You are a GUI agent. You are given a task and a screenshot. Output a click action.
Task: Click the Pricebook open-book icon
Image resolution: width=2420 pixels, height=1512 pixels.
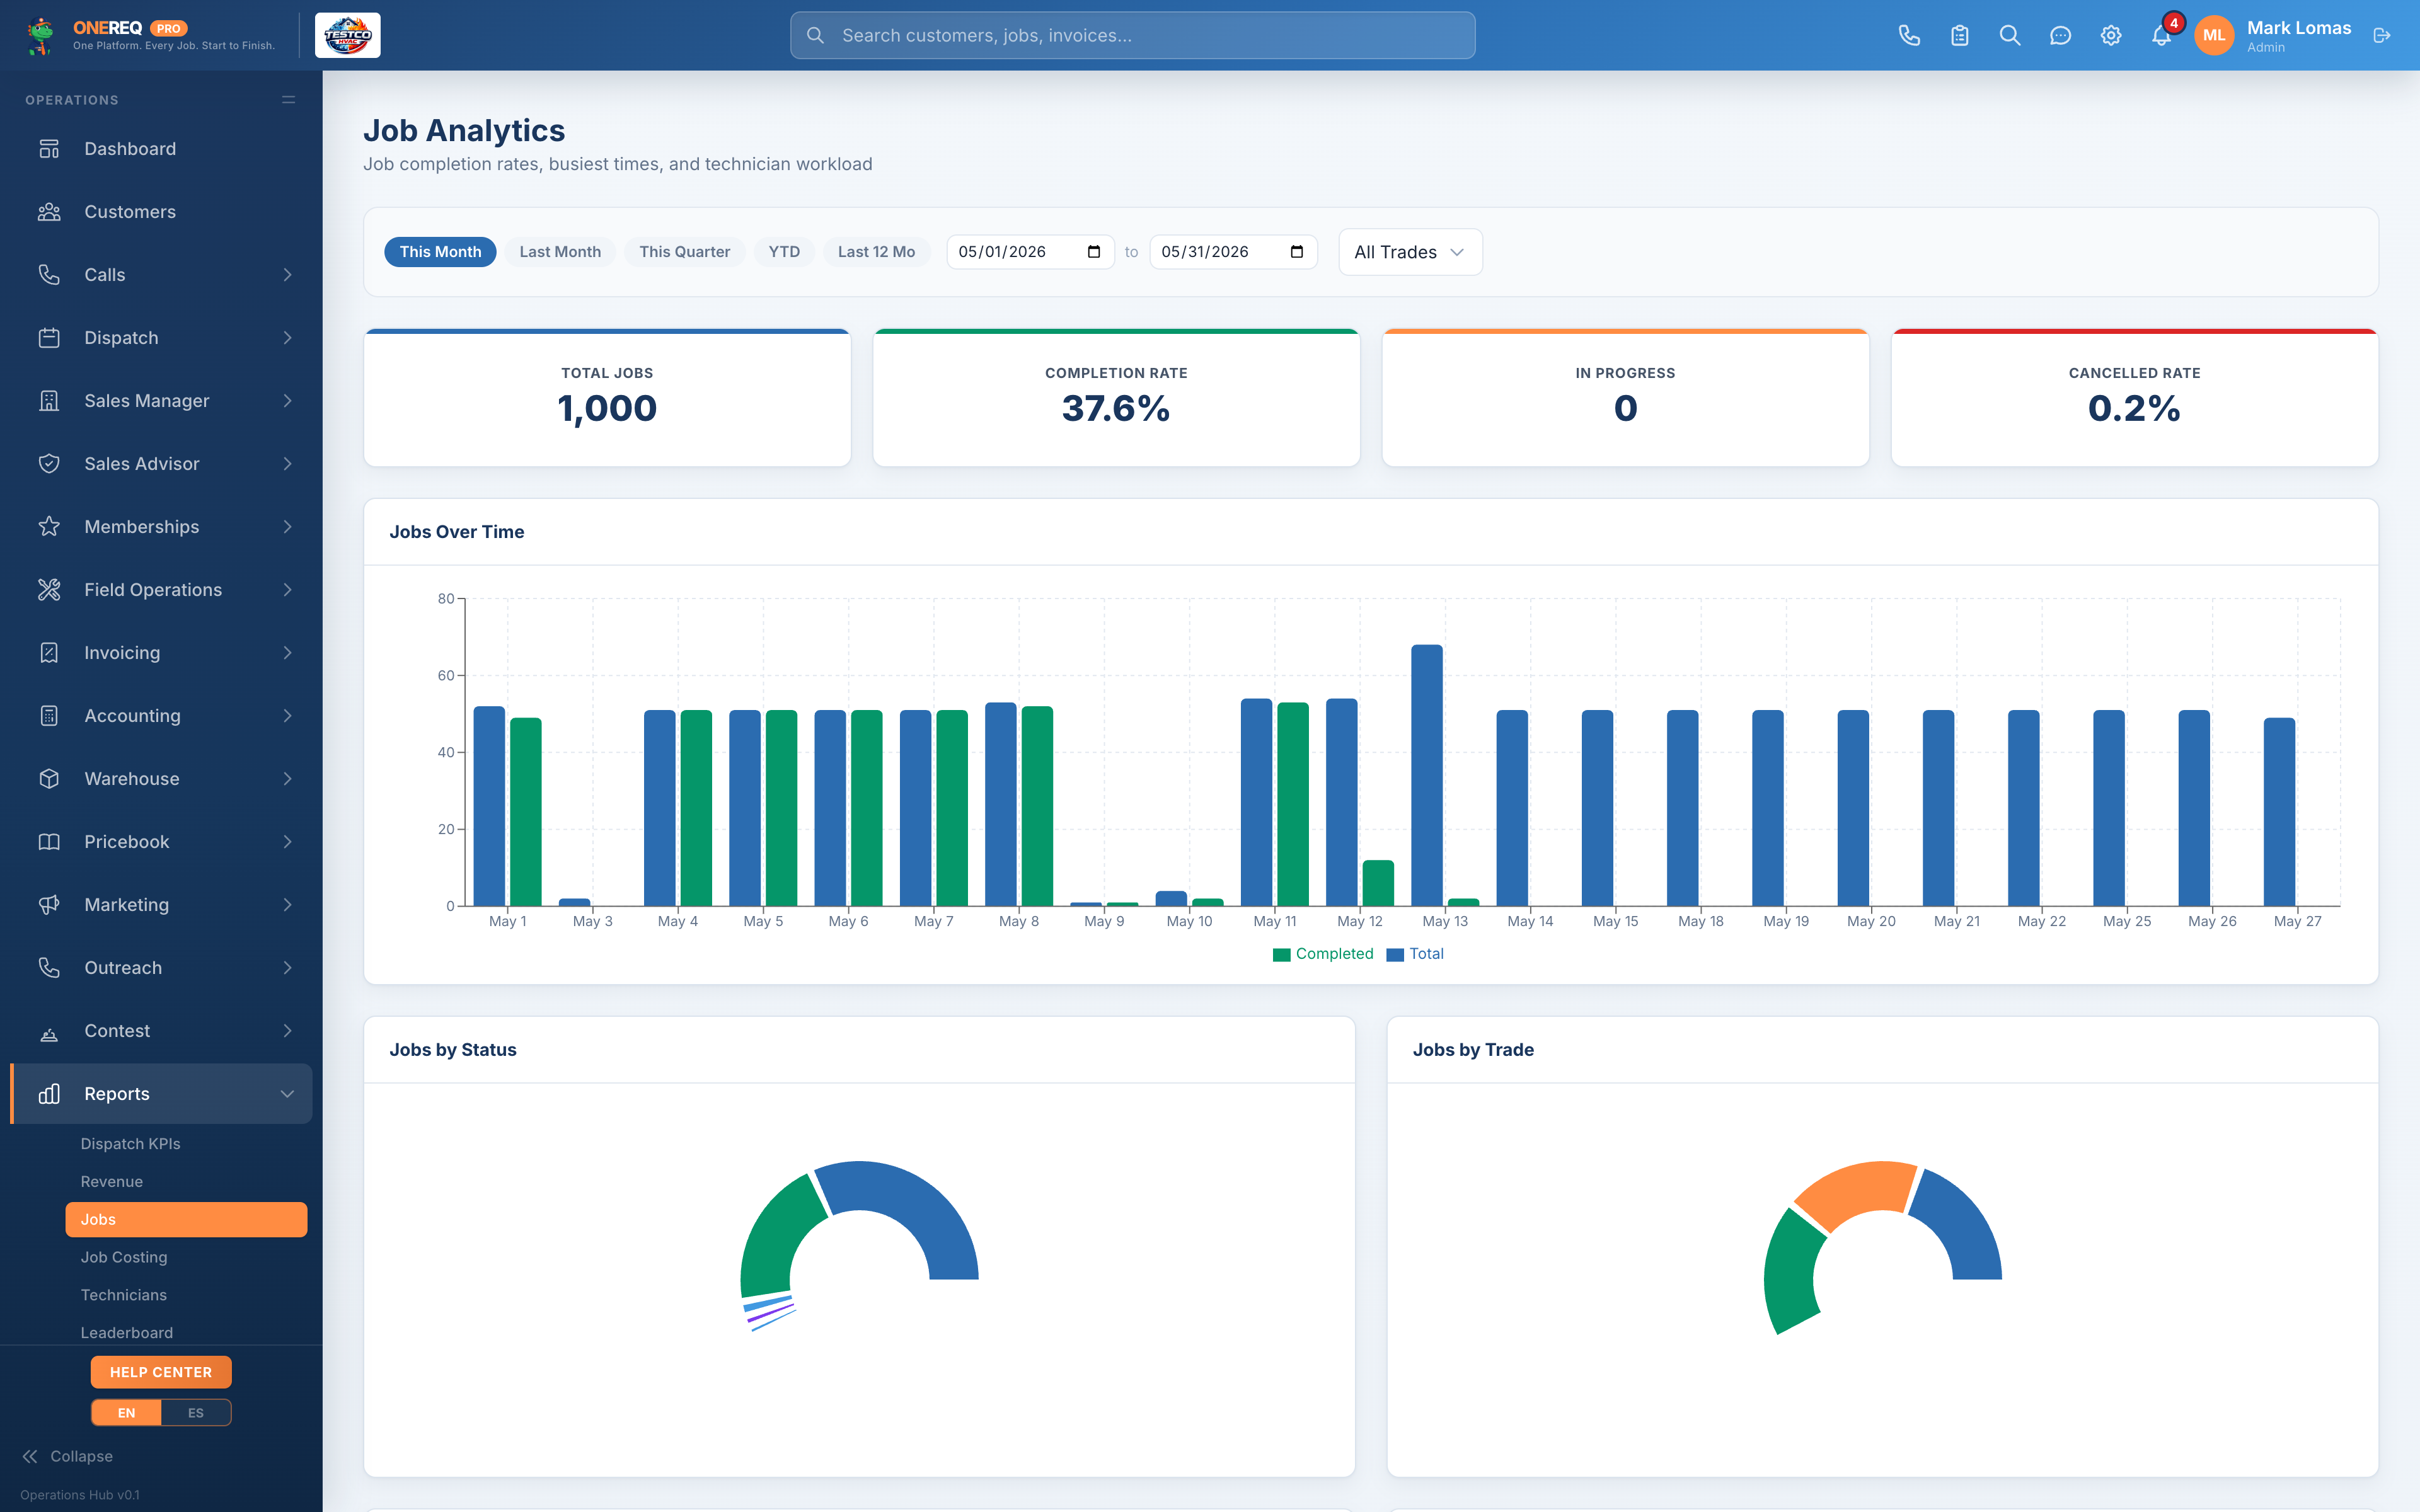49,842
